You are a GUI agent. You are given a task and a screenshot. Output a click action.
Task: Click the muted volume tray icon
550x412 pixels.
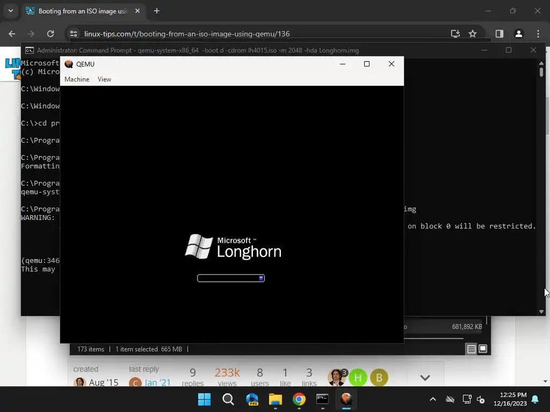(x=481, y=399)
